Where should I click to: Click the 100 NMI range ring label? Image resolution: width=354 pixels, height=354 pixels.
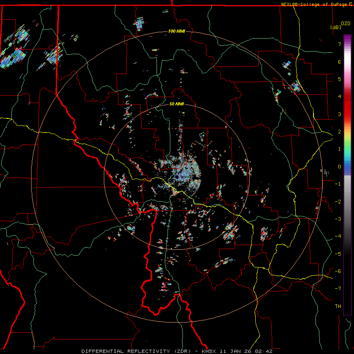coord(177,31)
